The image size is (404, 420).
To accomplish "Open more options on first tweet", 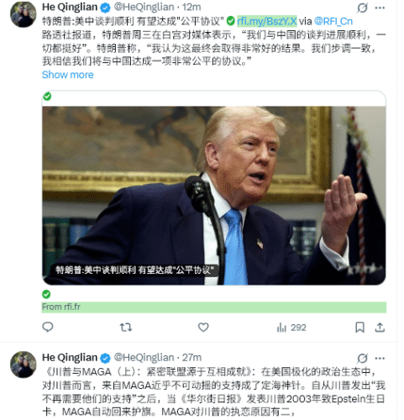I will coord(380,8).
